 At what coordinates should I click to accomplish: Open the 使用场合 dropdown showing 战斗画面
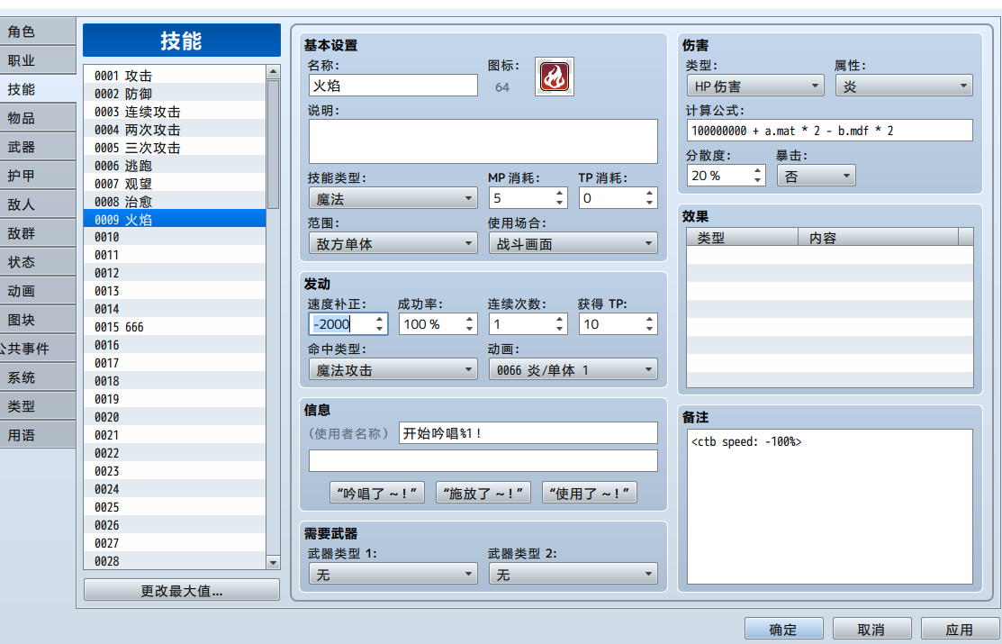pos(573,244)
